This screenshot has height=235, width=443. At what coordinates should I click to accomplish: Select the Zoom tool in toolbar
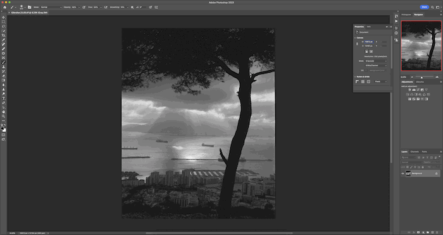[3, 116]
